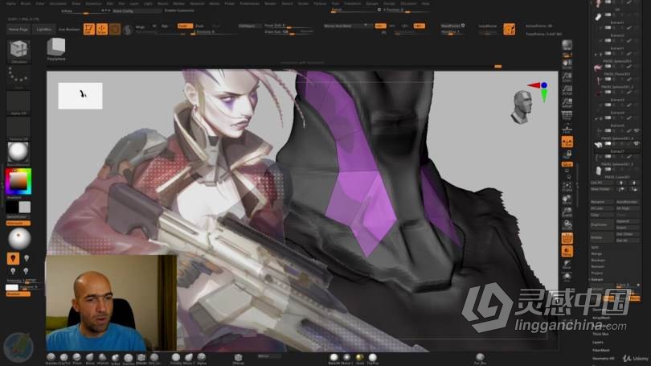The height and width of the screenshot is (366, 651).
Task: Toggle the orange Draw mode button
Action: [x=102, y=29]
